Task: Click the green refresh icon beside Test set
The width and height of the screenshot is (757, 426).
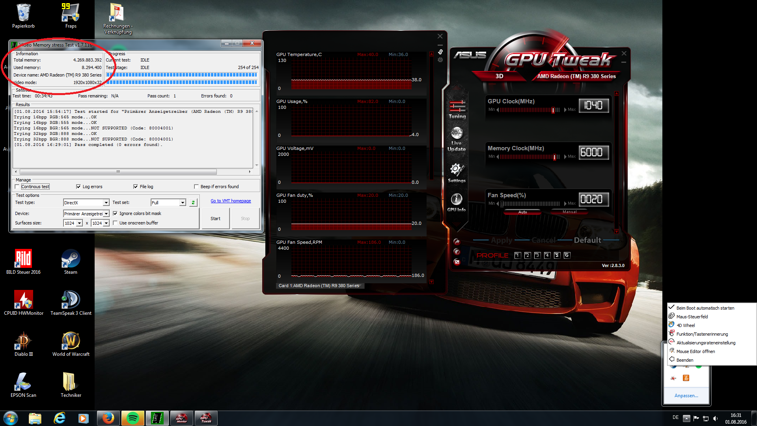Action: click(193, 202)
